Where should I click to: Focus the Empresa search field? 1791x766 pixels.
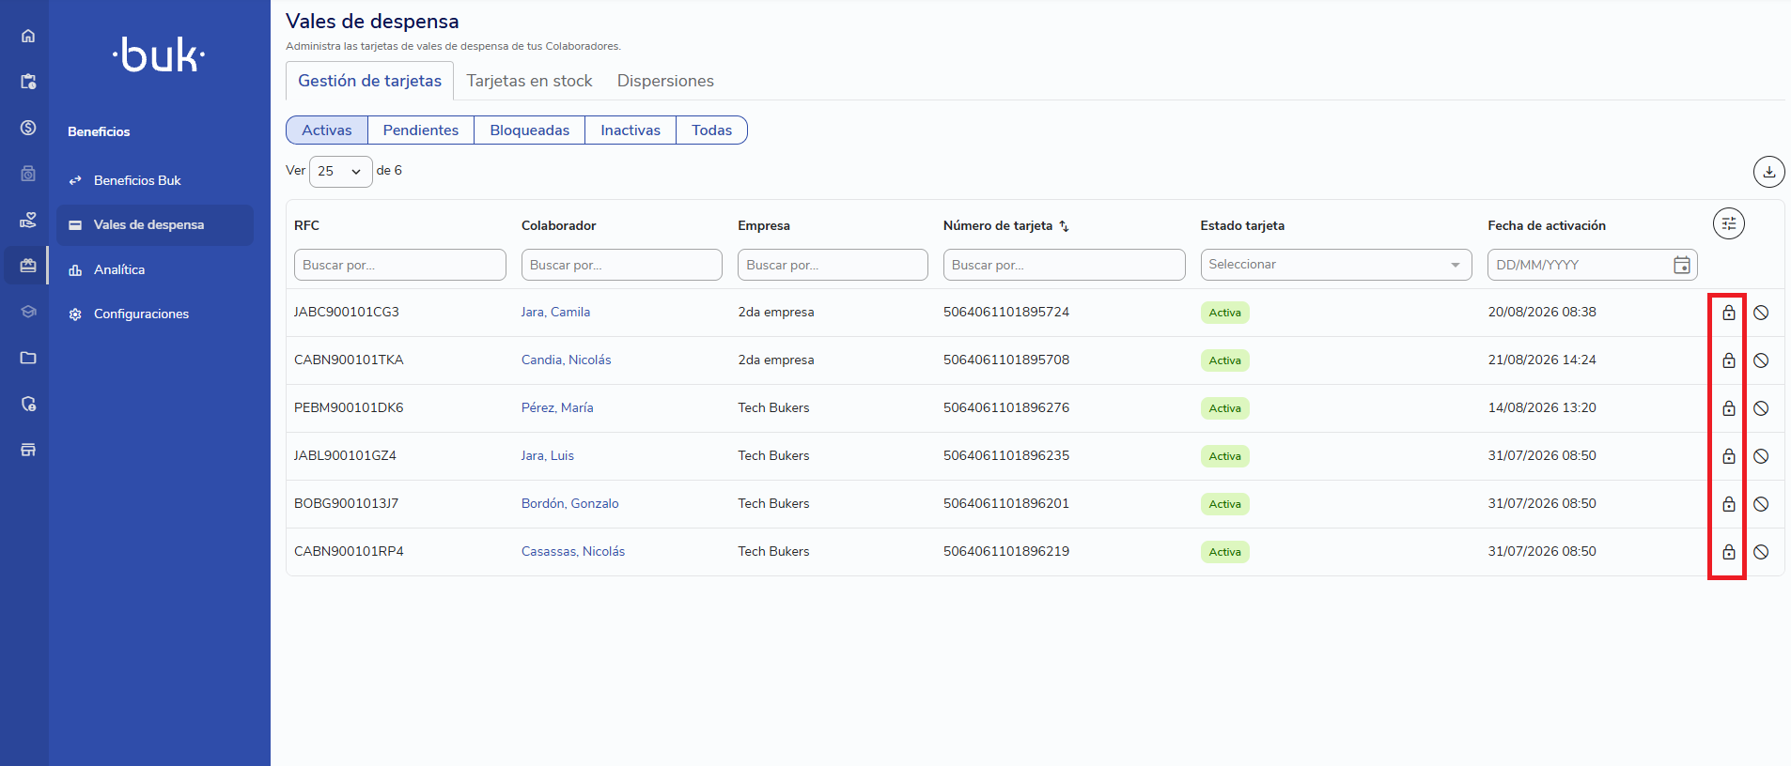tap(833, 265)
